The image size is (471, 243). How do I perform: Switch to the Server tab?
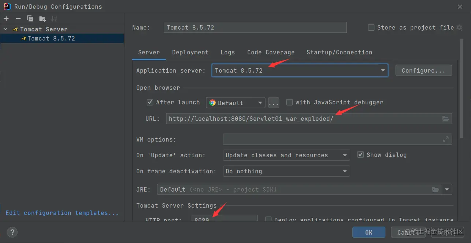coord(149,52)
